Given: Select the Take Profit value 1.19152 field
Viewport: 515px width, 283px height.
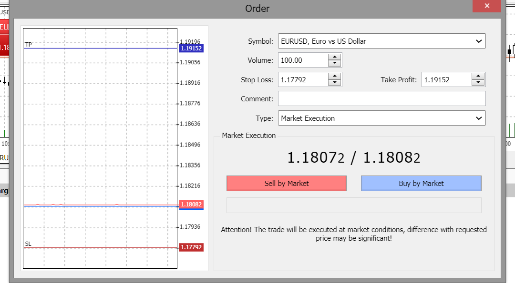Looking at the screenshot, I should pos(443,79).
